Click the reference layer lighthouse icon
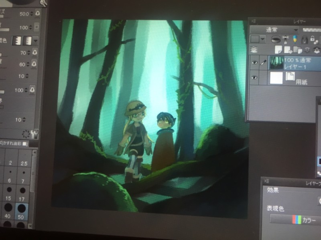 click(285, 39)
